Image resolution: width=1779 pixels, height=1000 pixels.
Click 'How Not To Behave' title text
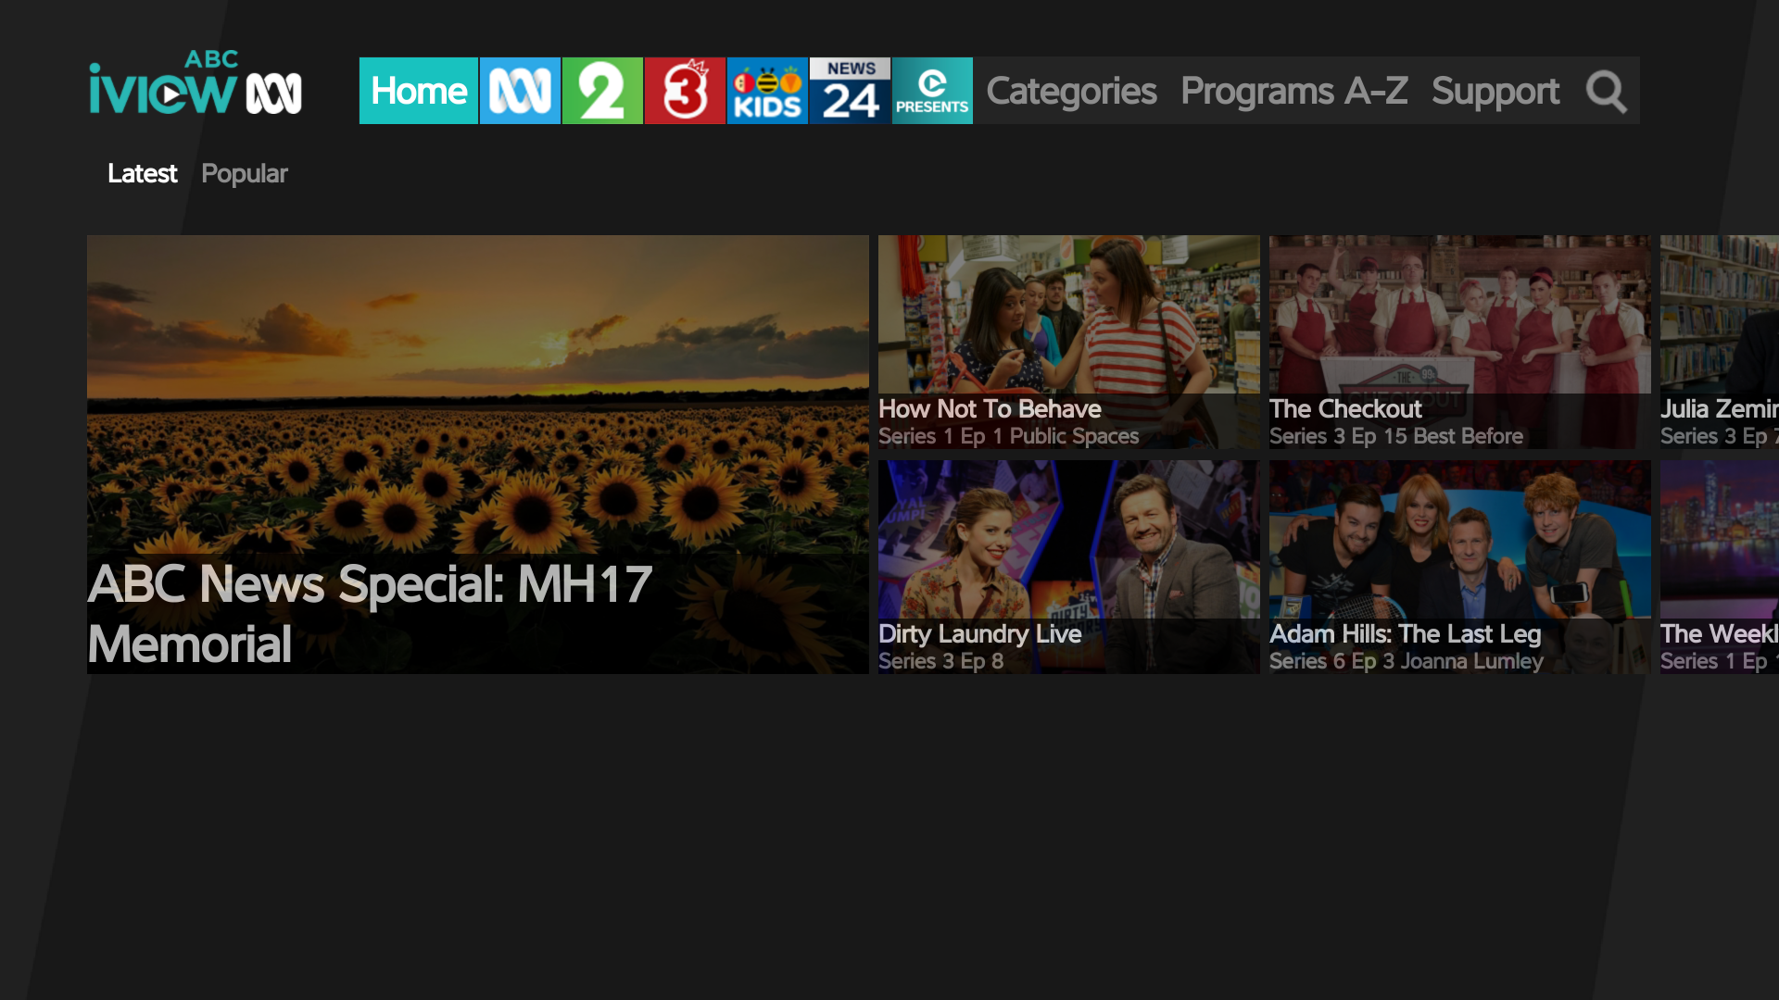990,409
